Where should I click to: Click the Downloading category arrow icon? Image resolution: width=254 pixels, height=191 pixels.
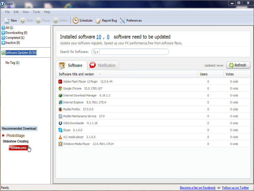pos(3,33)
